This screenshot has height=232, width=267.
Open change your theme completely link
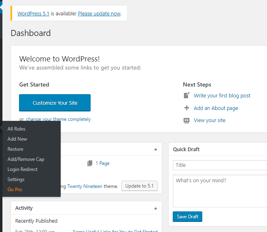point(58,119)
